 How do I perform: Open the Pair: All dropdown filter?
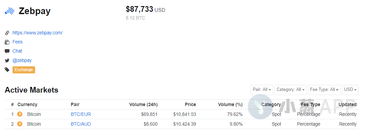(x=262, y=90)
